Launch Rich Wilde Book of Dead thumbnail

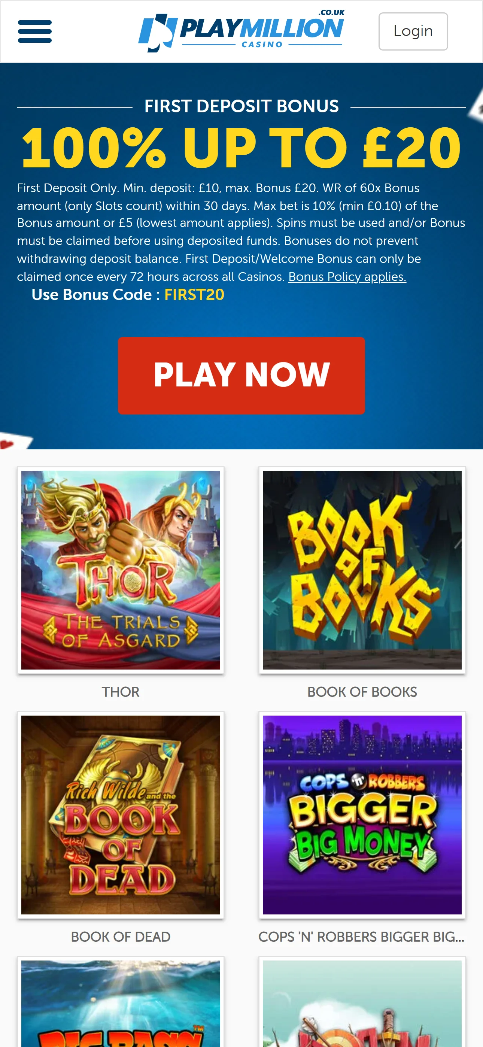pos(121,815)
